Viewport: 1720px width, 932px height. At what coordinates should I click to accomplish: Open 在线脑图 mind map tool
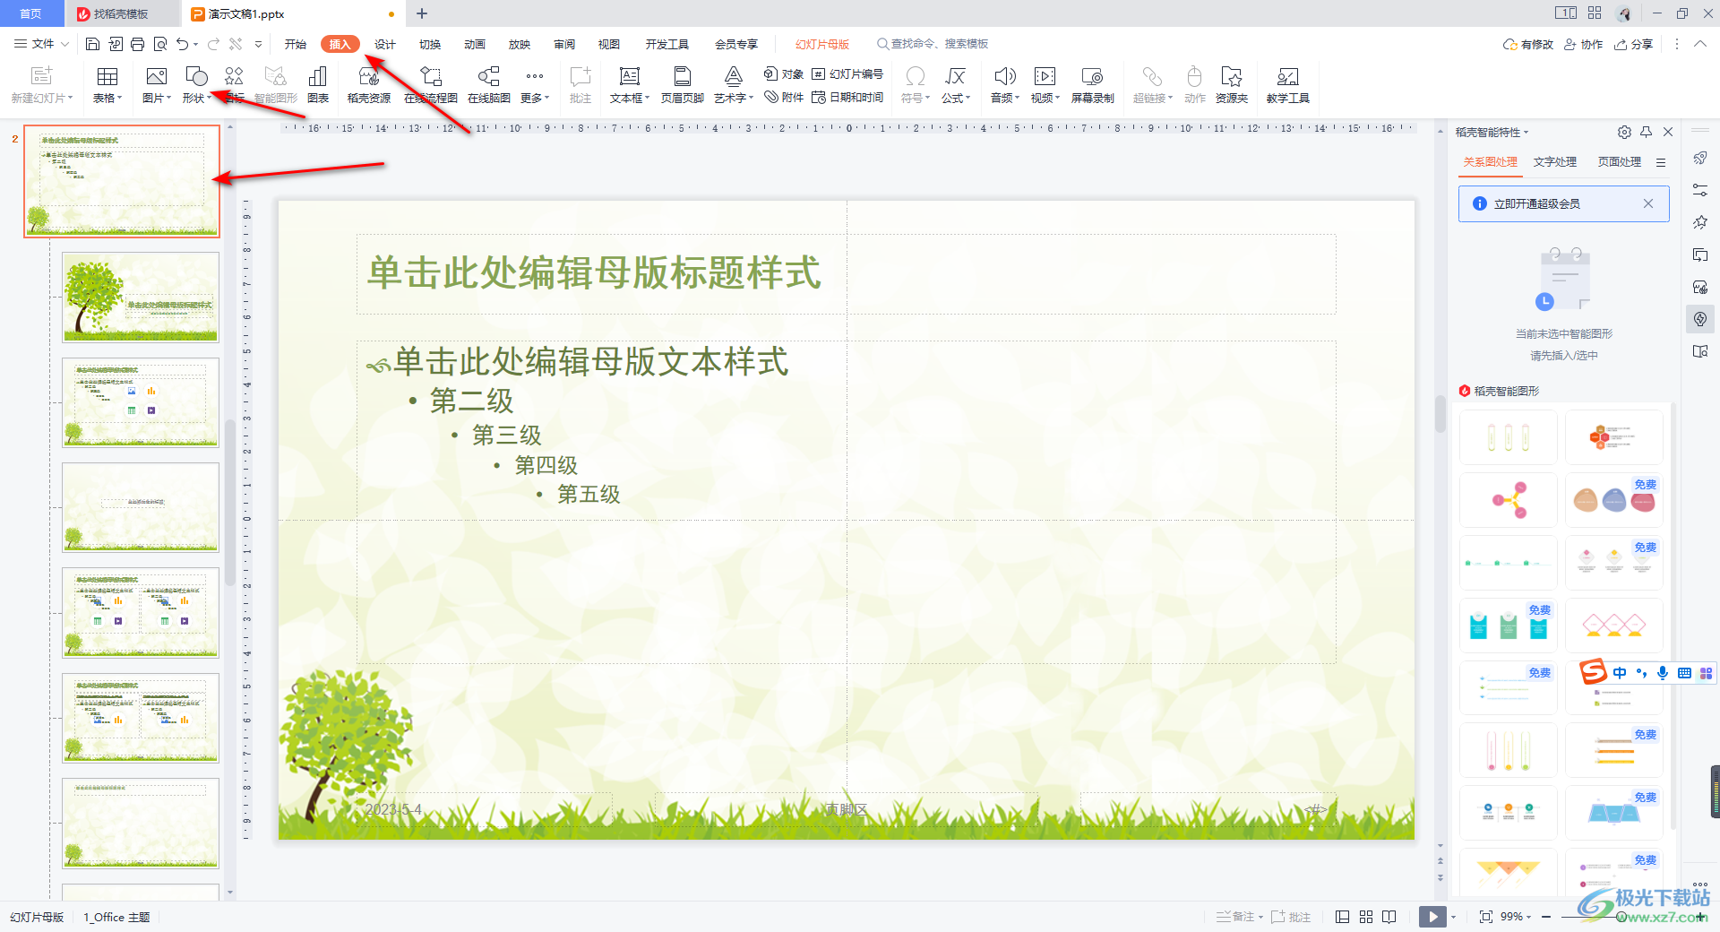489,85
